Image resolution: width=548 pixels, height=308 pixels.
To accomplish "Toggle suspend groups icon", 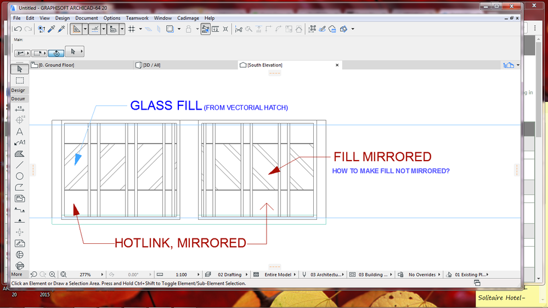I will (x=312, y=29).
